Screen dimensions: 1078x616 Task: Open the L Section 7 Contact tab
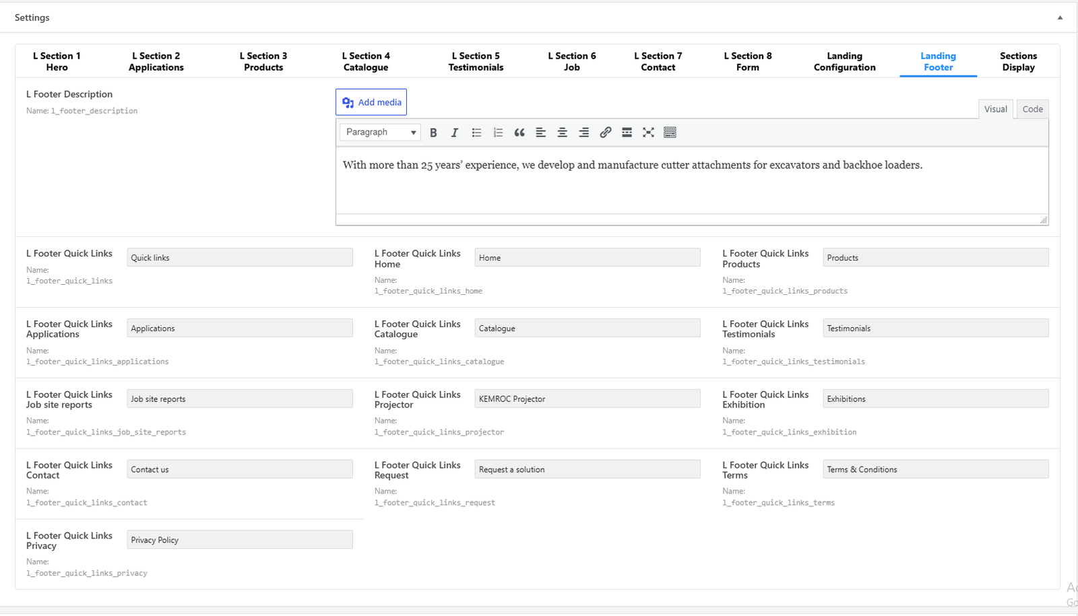(x=658, y=61)
